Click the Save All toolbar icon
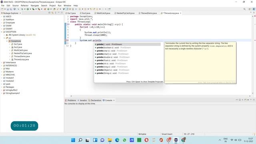 click(x=11, y=9)
